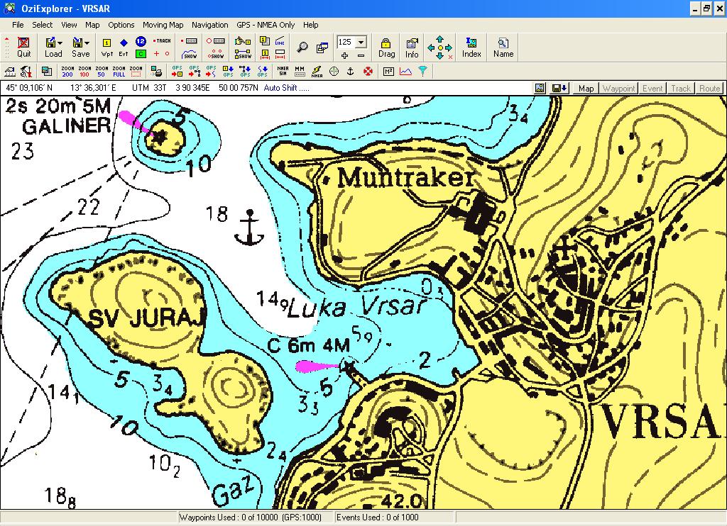Open the Info icon
The image size is (727, 526).
tap(412, 47)
